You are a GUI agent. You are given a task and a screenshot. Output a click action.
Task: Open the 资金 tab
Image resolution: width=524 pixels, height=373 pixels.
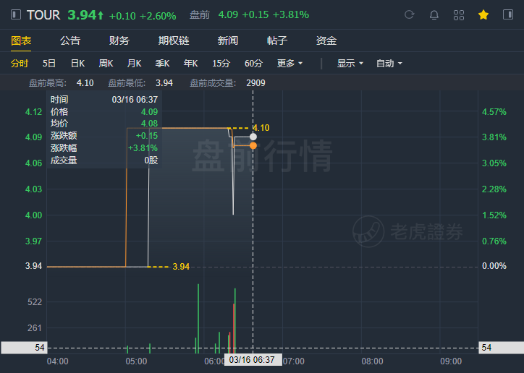pos(326,40)
